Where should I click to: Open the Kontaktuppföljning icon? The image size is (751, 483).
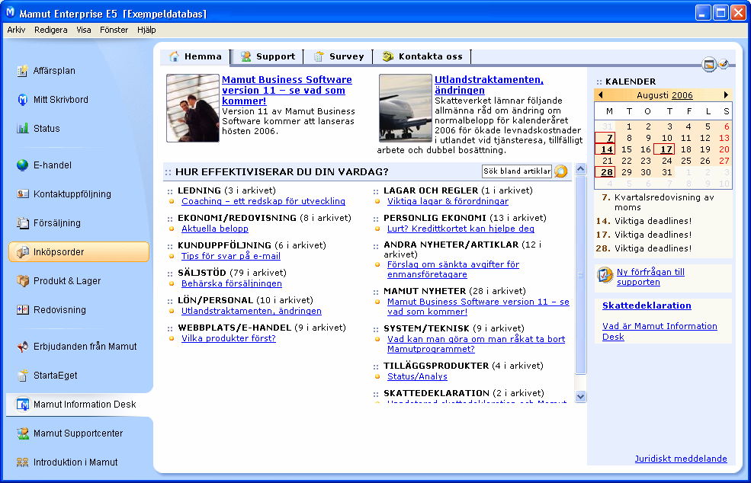click(x=23, y=194)
